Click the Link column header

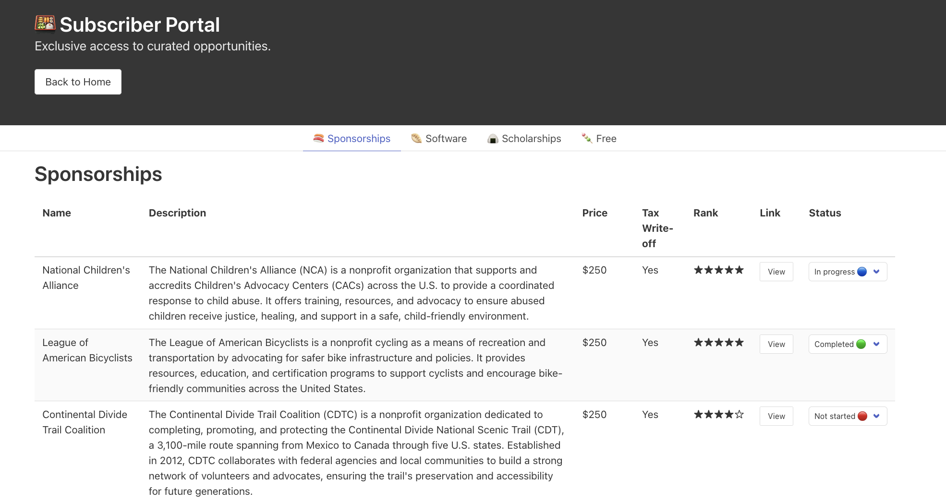pyautogui.click(x=770, y=213)
